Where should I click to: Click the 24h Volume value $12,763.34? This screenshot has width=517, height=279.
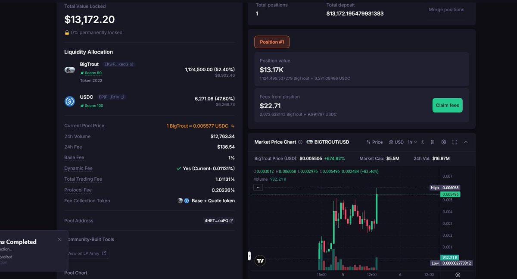coord(222,136)
